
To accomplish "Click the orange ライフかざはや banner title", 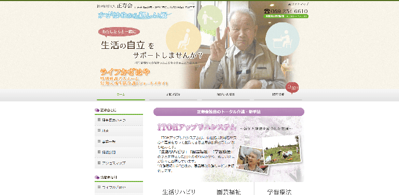I will (x=125, y=72).
